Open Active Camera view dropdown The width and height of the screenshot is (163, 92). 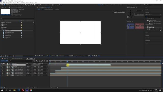[77, 56]
